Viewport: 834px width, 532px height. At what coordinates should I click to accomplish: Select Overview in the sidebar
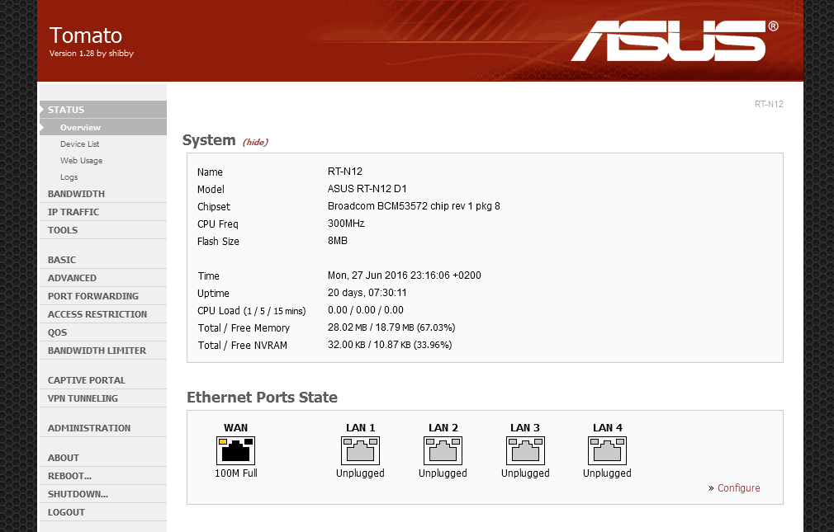(x=103, y=128)
